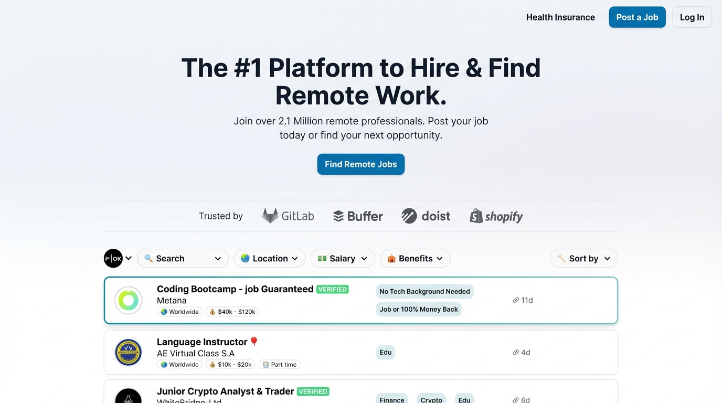Open the Sort by dropdown

584,258
